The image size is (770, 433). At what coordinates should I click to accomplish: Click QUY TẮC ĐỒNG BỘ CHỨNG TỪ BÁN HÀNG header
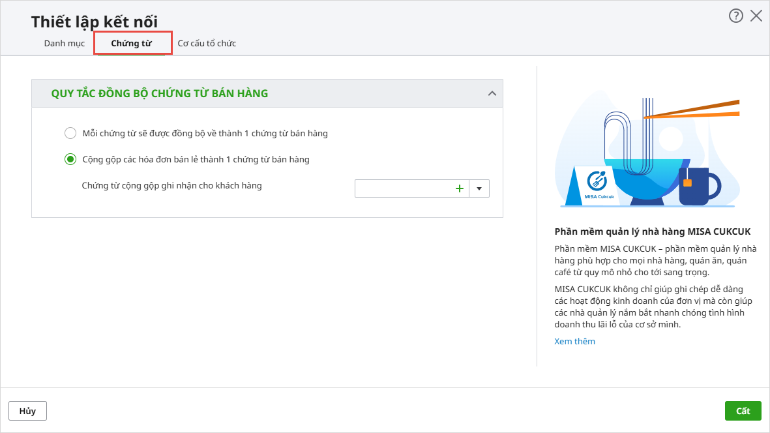tap(160, 94)
